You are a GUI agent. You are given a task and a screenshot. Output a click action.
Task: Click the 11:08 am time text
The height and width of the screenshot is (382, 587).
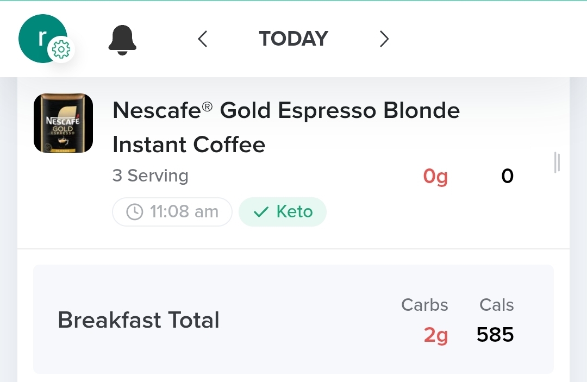pos(184,212)
